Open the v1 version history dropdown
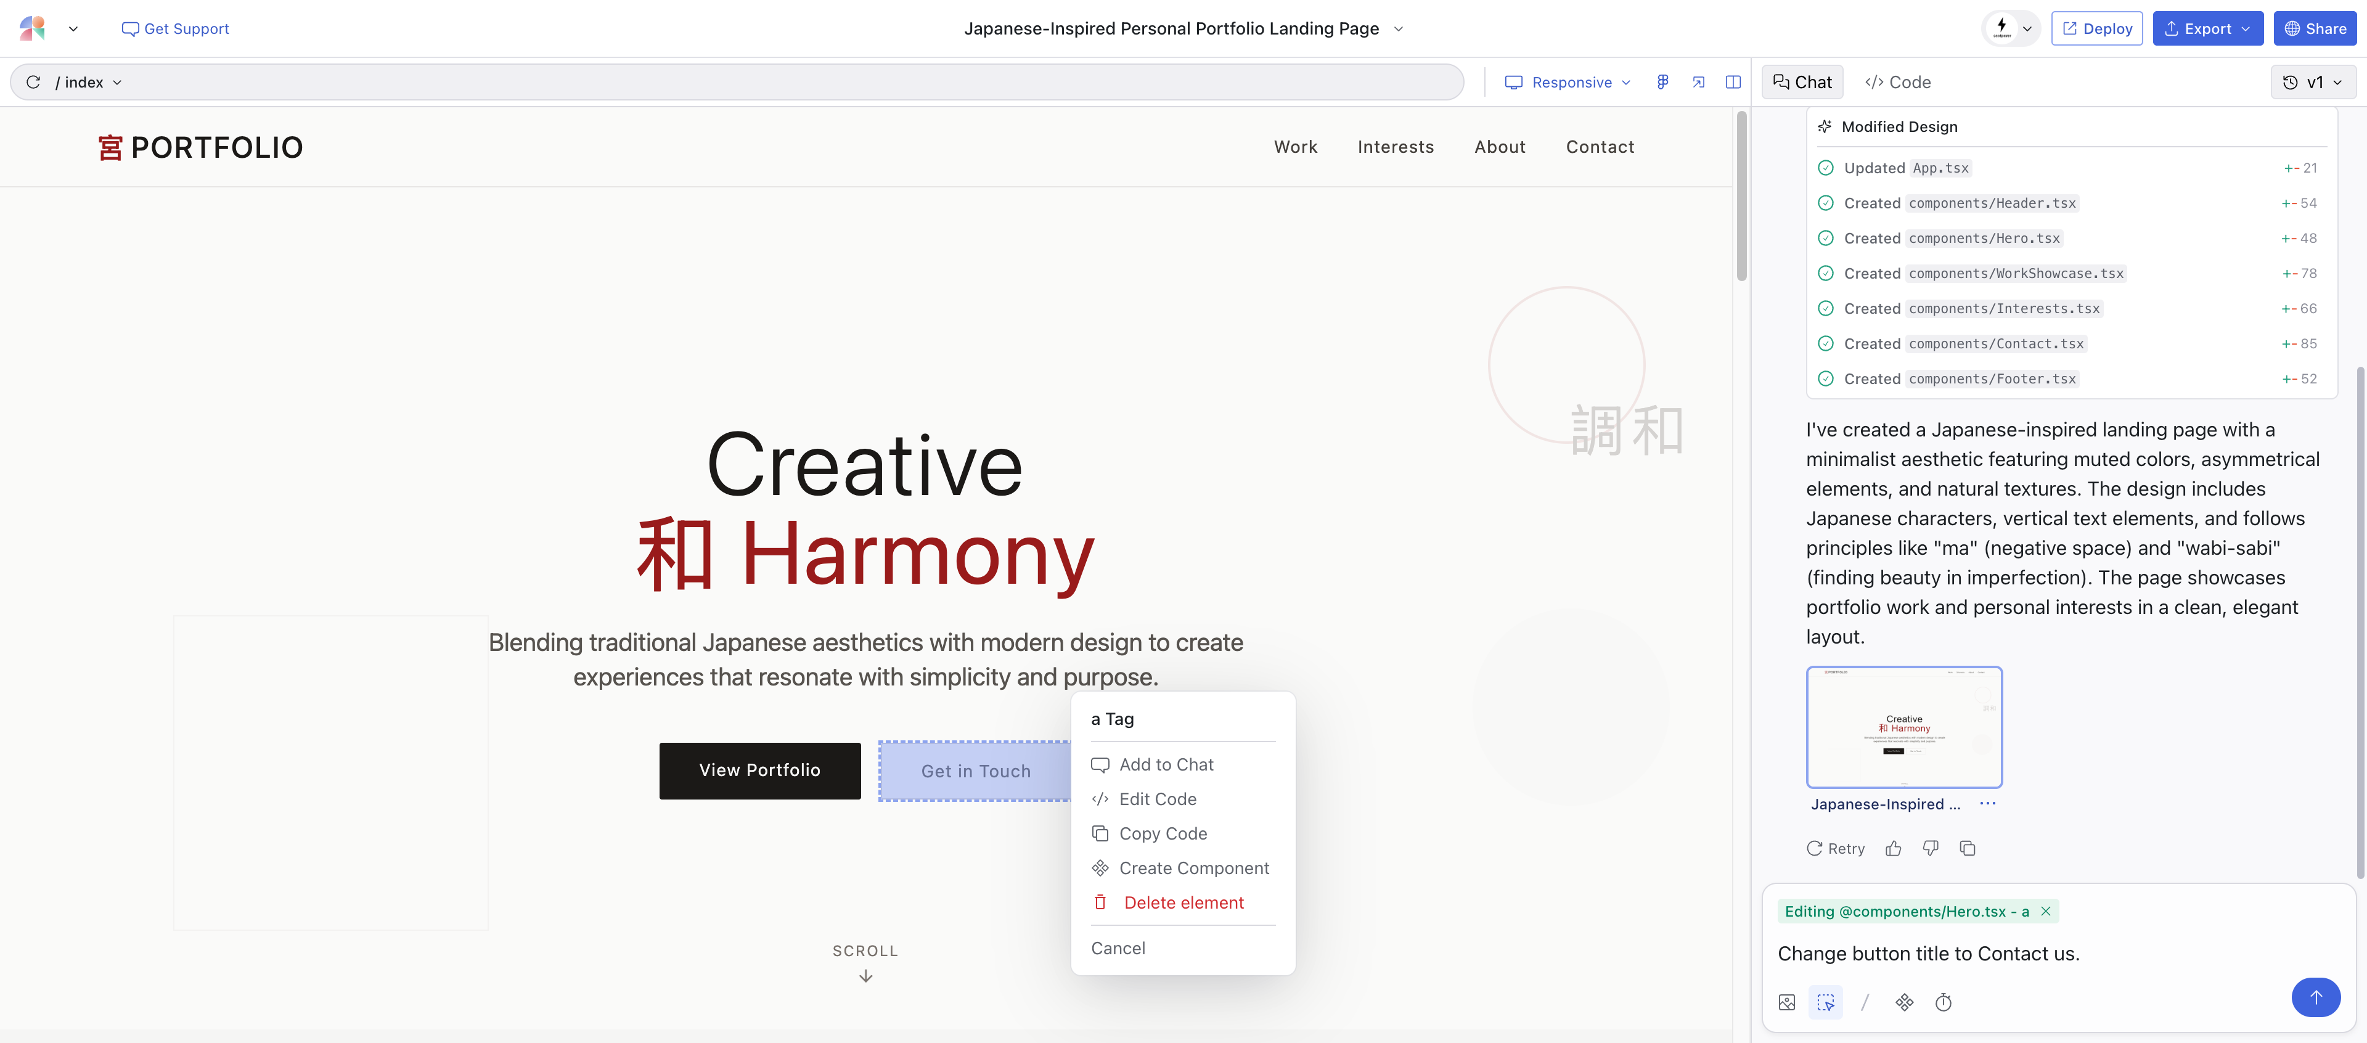This screenshot has height=1043, width=2367. click(2313, 82)
